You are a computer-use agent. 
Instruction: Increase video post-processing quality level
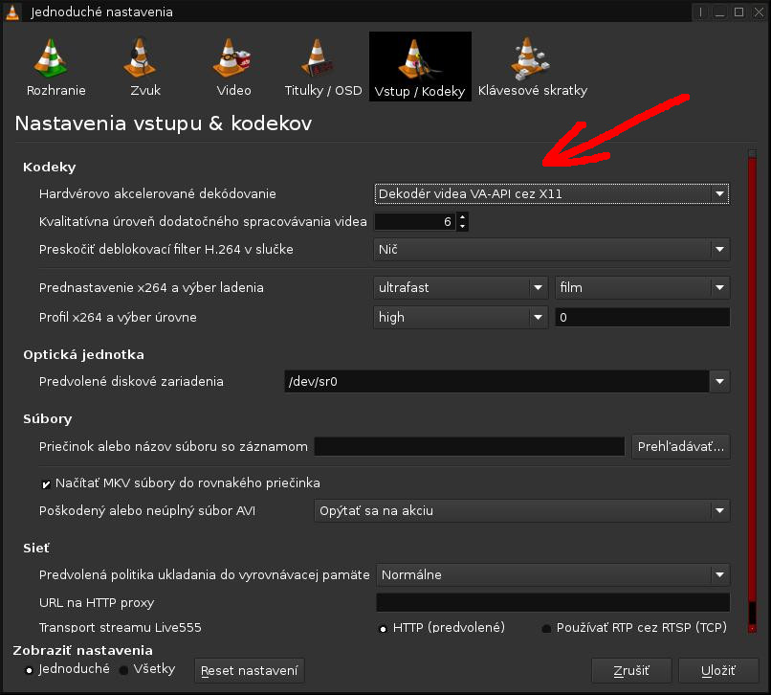(462, 217)
